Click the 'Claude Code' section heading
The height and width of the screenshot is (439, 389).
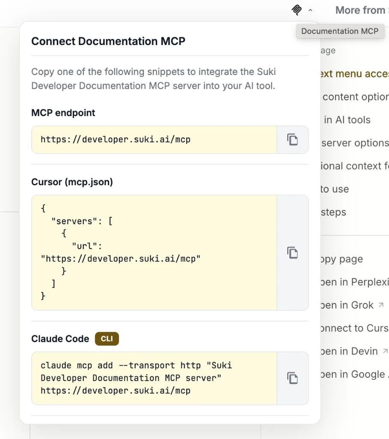click(x=60, y=339)
